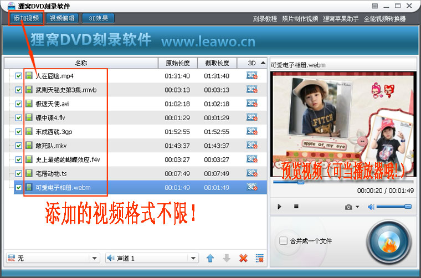Click the film icon of 宅居动物.ts
This screenshot has width=421, height=278.
coord(29,173)
